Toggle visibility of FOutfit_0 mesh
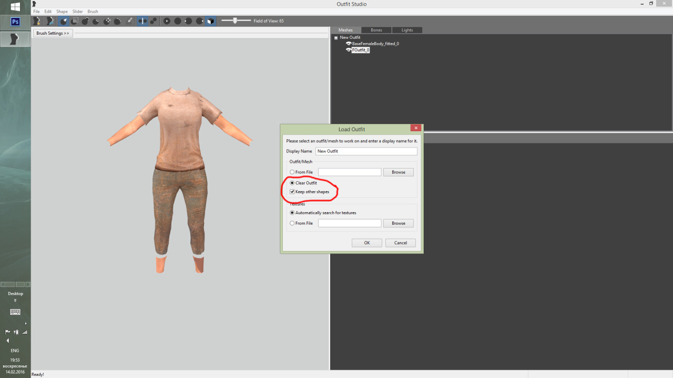This screenshot has width=673, height=378. point(348,50)
